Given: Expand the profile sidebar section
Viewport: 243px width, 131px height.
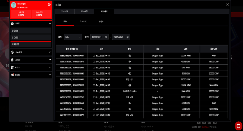Looking at the screenshot, I should click(50, 52).
